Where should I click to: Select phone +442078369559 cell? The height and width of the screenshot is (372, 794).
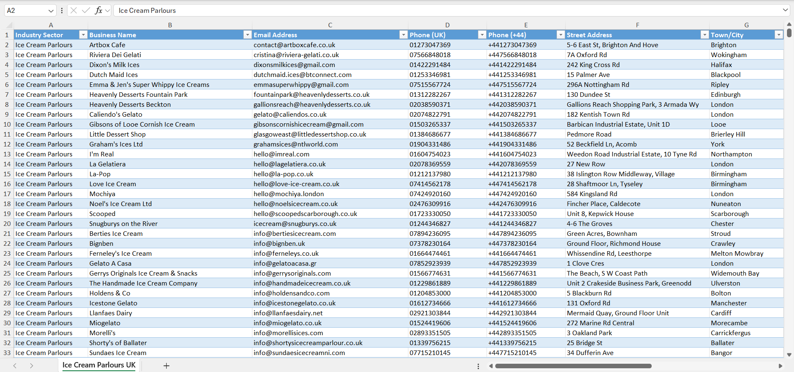pyautogui.click(x=526, y=164)
